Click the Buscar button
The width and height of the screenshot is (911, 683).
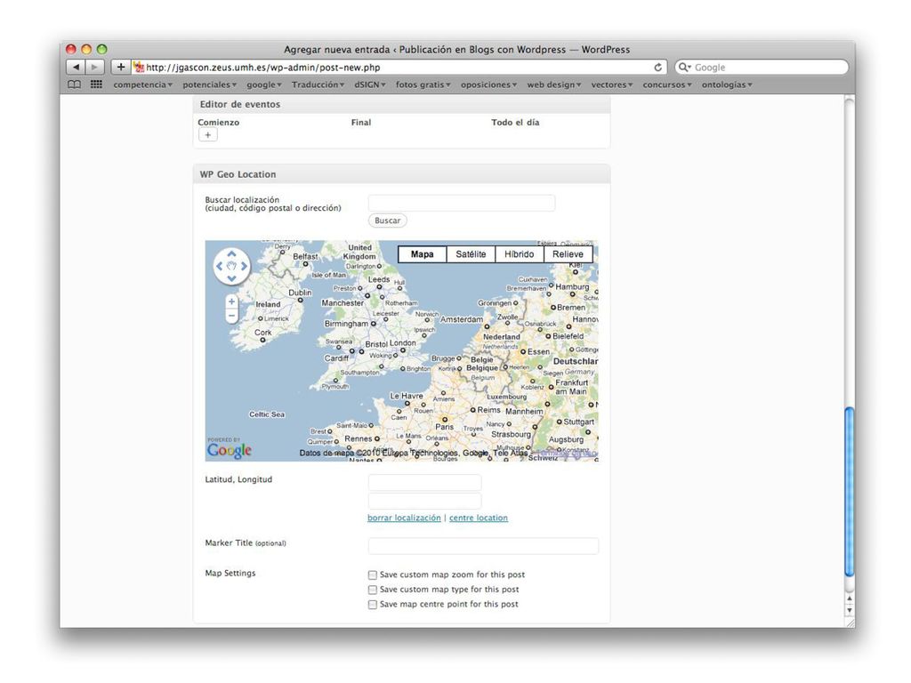(x=388, y=221)
